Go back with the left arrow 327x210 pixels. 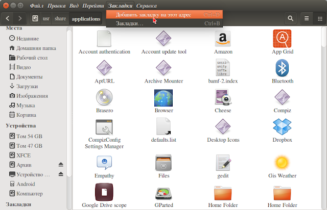8,18
